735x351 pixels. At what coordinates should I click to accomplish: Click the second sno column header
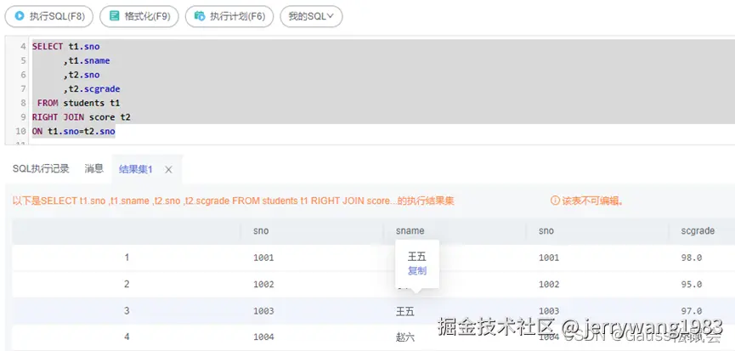click(x=546, y=230)
